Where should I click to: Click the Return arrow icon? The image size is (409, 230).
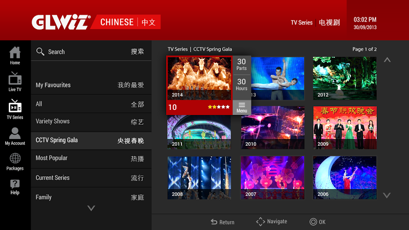coord(214,222)
